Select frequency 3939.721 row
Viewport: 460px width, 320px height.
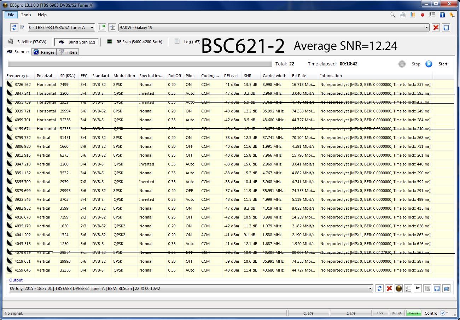pyautogui.click(x=230, y=111)
